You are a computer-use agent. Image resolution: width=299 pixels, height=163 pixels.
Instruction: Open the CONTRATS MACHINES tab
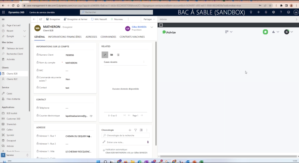point(132,37)
